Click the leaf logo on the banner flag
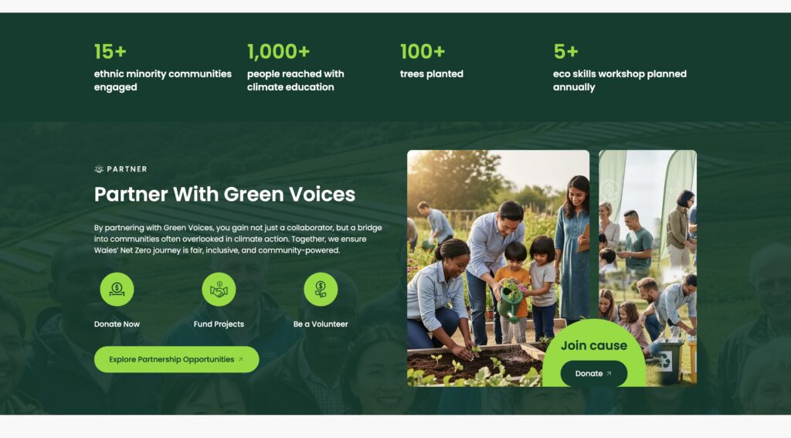 (610, 190)
